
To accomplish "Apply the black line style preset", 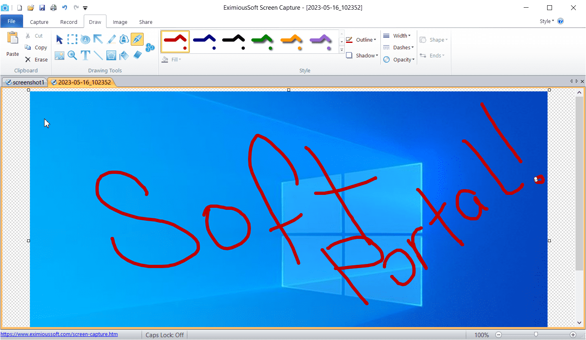I will [234, 42].
